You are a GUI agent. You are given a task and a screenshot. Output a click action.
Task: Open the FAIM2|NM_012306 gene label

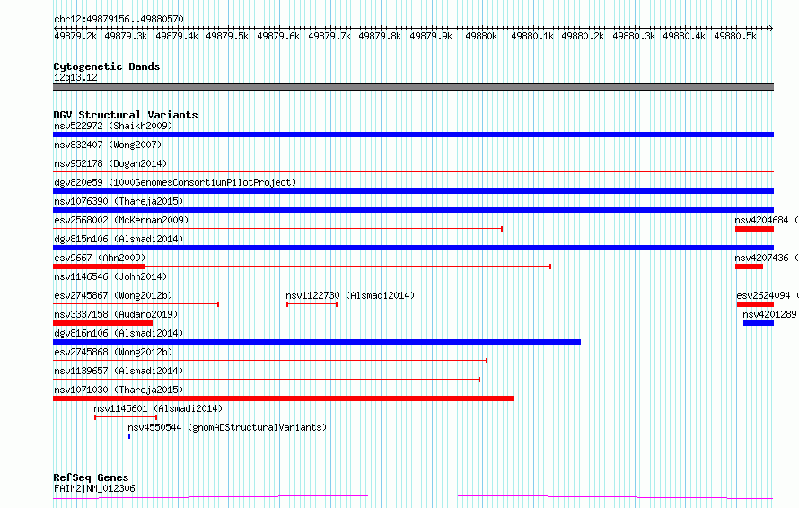coord(94,488)
